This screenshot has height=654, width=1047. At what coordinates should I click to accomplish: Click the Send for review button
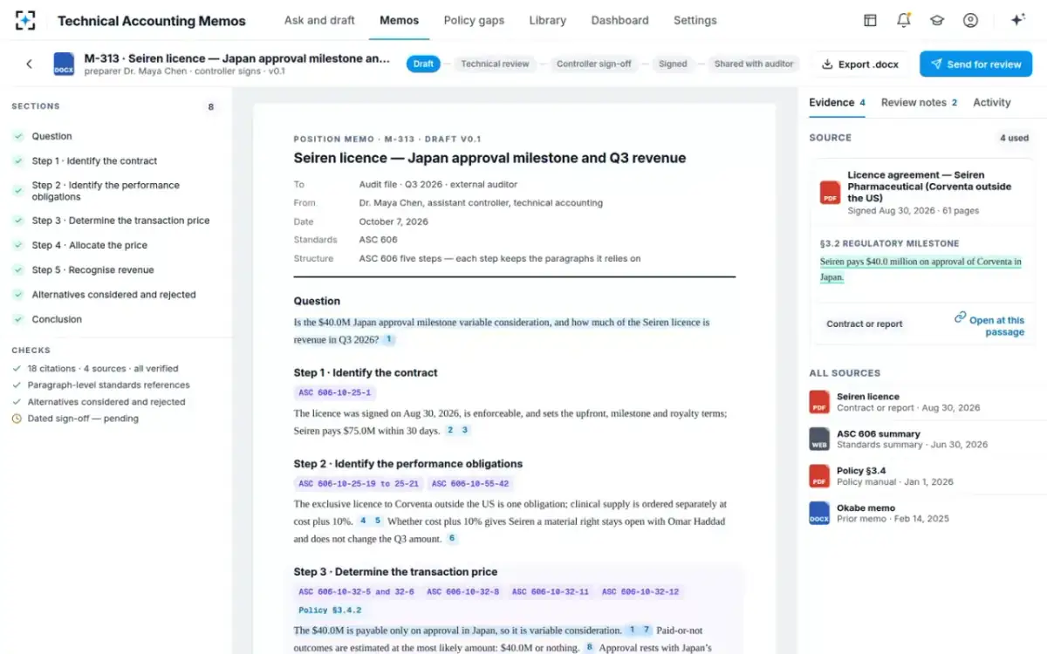click(975, 64)
